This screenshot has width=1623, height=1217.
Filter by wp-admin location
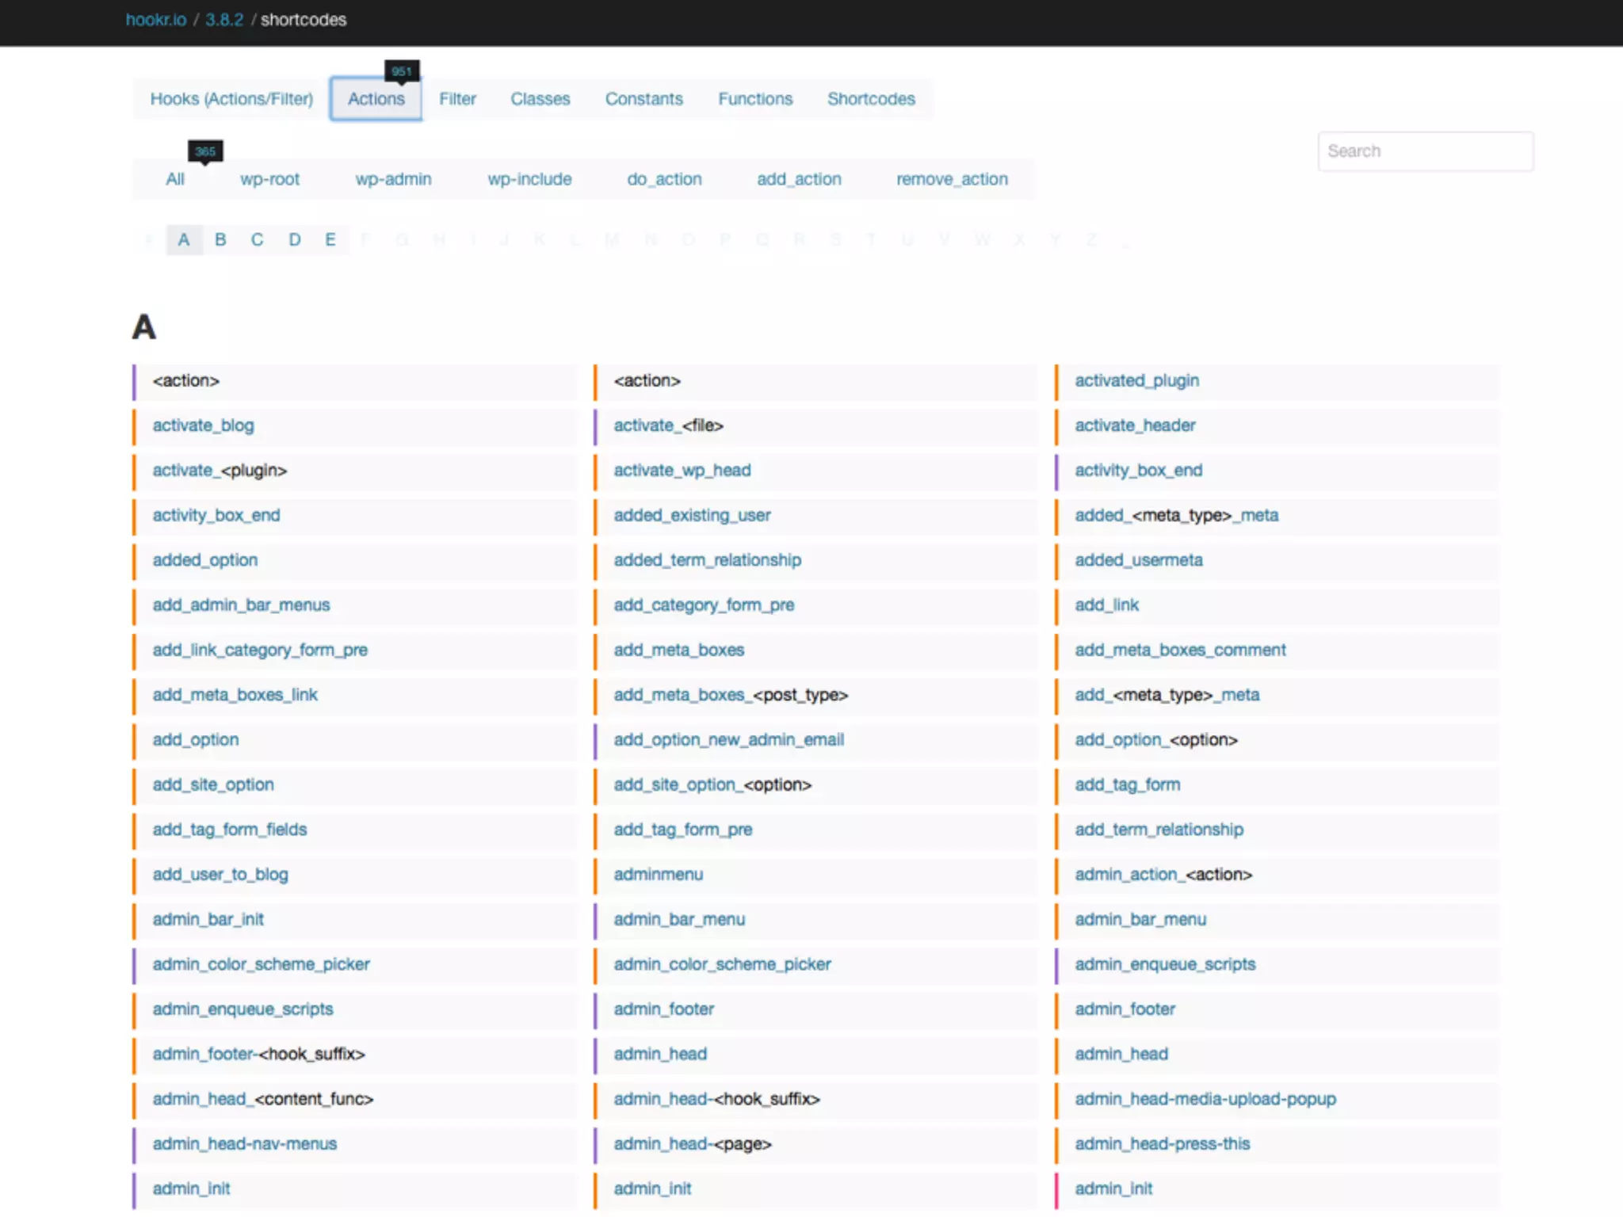[393, 179]
